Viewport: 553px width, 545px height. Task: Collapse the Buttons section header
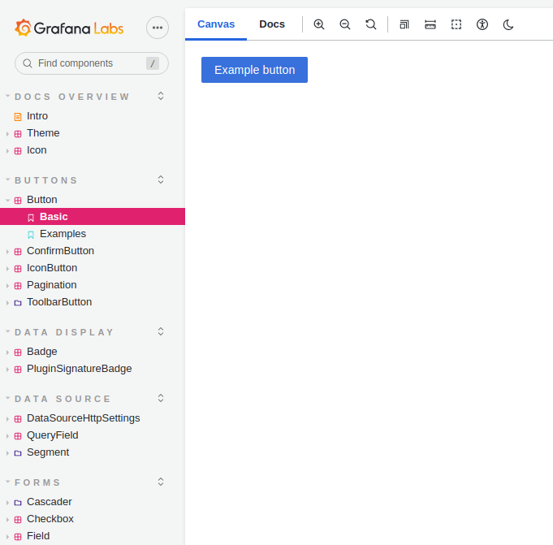(x=45, y=180)
